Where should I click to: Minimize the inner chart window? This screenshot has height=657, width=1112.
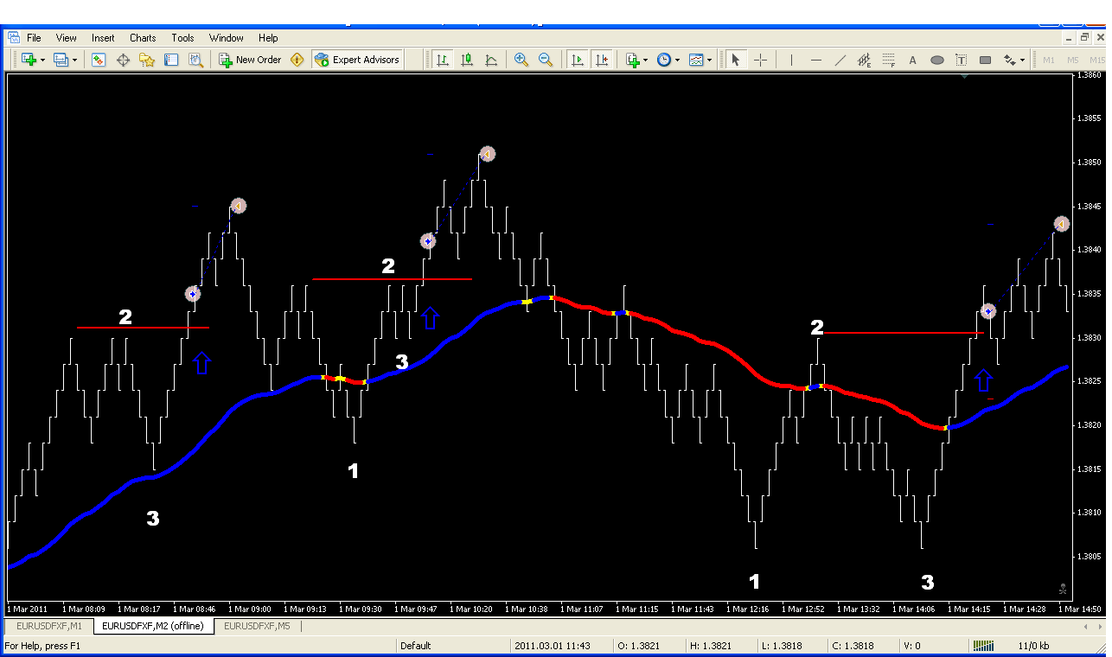1070,38
